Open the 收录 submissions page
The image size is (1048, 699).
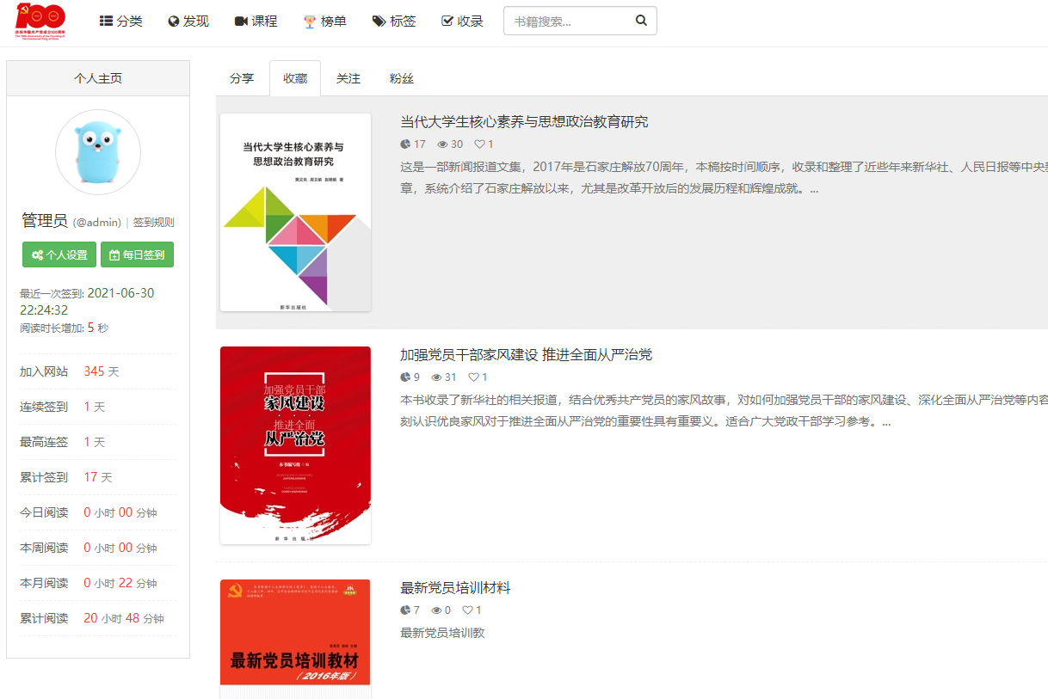(462, 21)
